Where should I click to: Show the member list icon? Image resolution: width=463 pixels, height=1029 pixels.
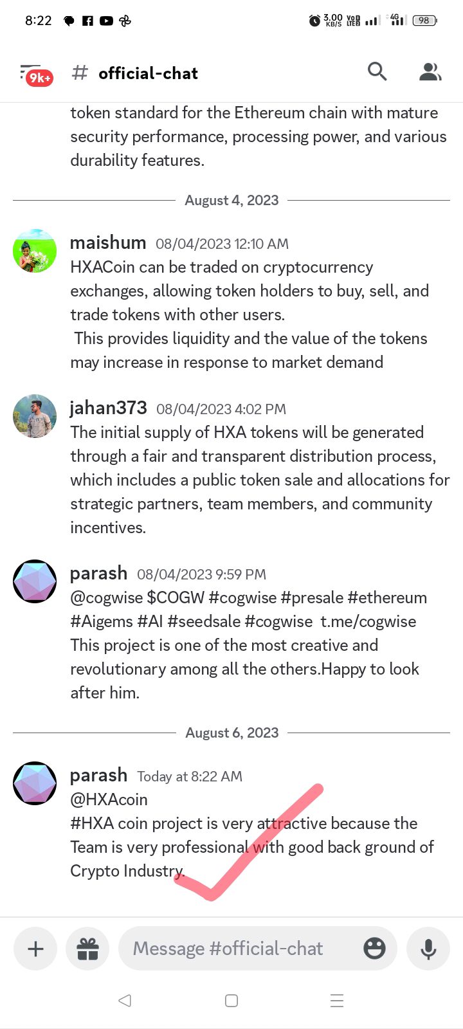pos(430,72)
